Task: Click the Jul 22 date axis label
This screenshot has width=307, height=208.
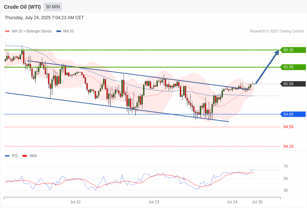Action: click(75, 202)
